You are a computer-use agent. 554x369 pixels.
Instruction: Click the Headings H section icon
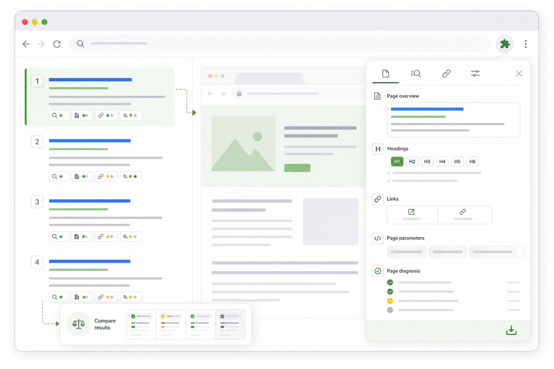(378, 149)
